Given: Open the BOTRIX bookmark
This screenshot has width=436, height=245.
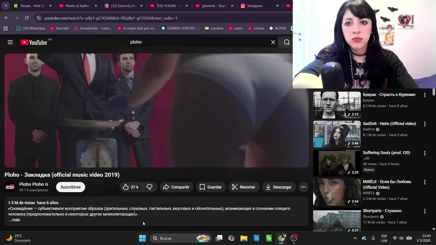Looking at the screenshot, I should [278, 28].
